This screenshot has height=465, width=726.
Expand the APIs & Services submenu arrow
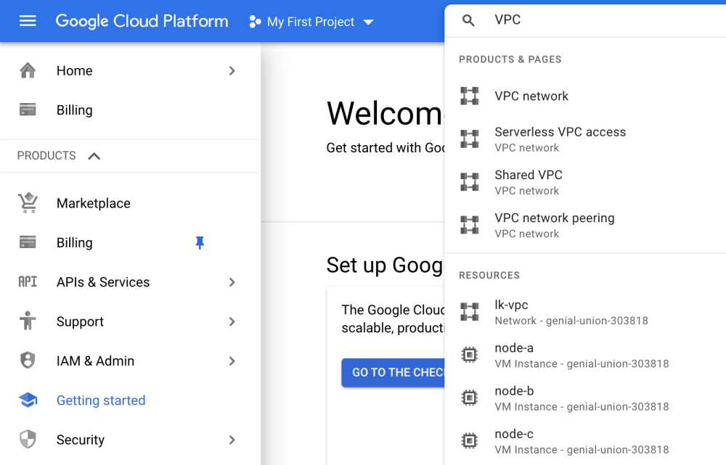pos(232,282)
